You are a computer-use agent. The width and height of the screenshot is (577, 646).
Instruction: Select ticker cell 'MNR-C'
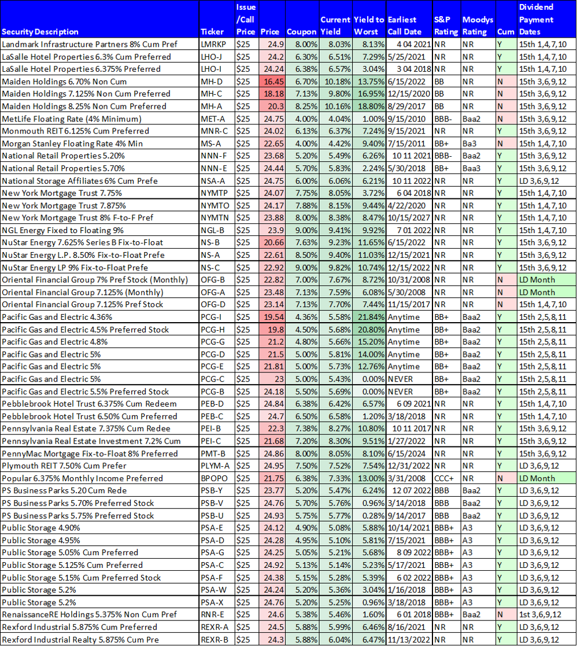click(217, 131)
